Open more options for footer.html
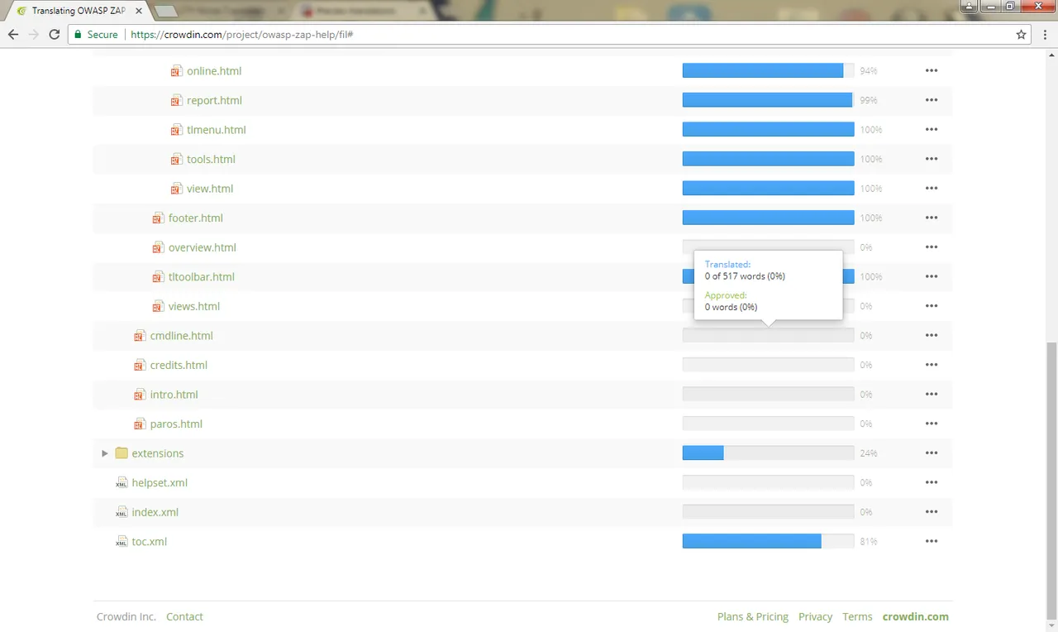Viewport: 1058px width, 632px height. click(x=932, y=218)
